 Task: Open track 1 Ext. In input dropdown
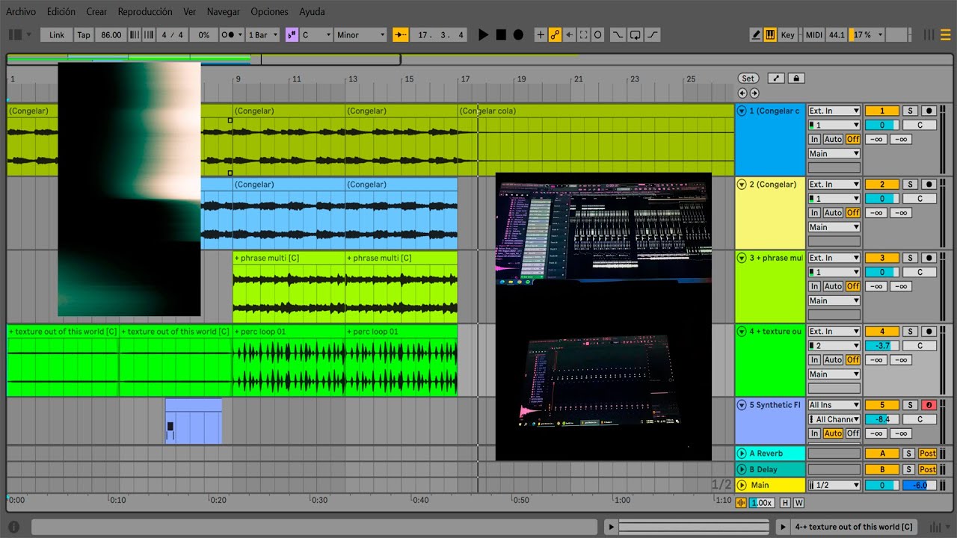click(834, 111)
